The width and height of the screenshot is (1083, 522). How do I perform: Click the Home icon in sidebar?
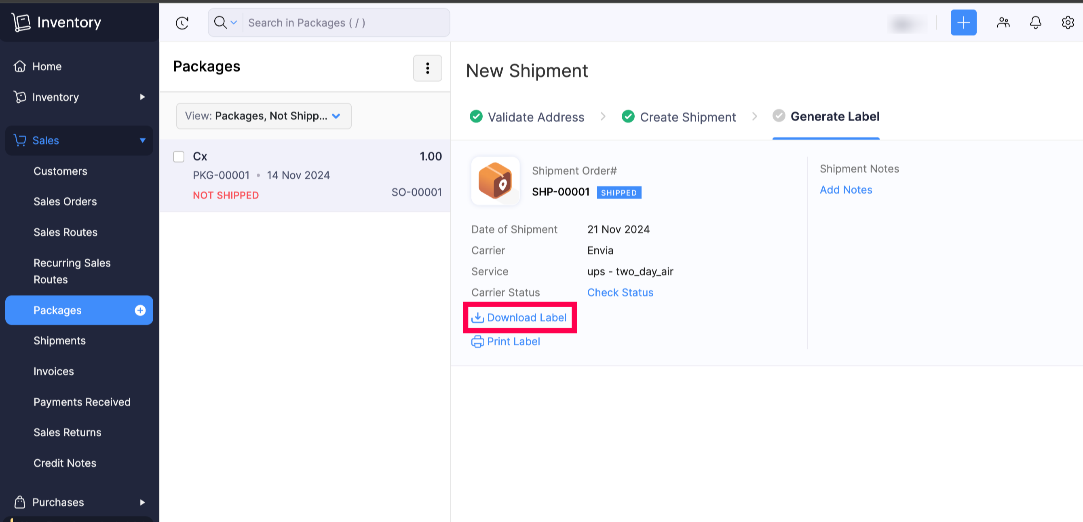[x=20, y=66]
